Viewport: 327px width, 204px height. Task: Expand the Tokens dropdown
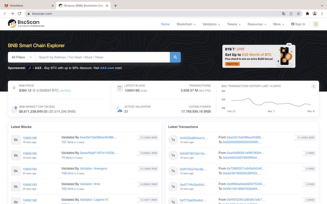234,24
